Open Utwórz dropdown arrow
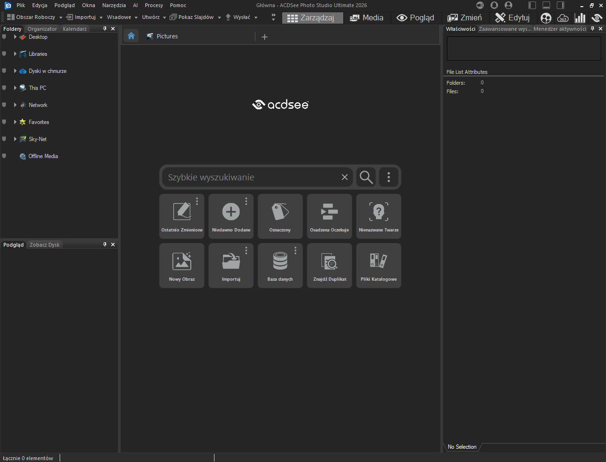606x462 pixels. point(164,18)
